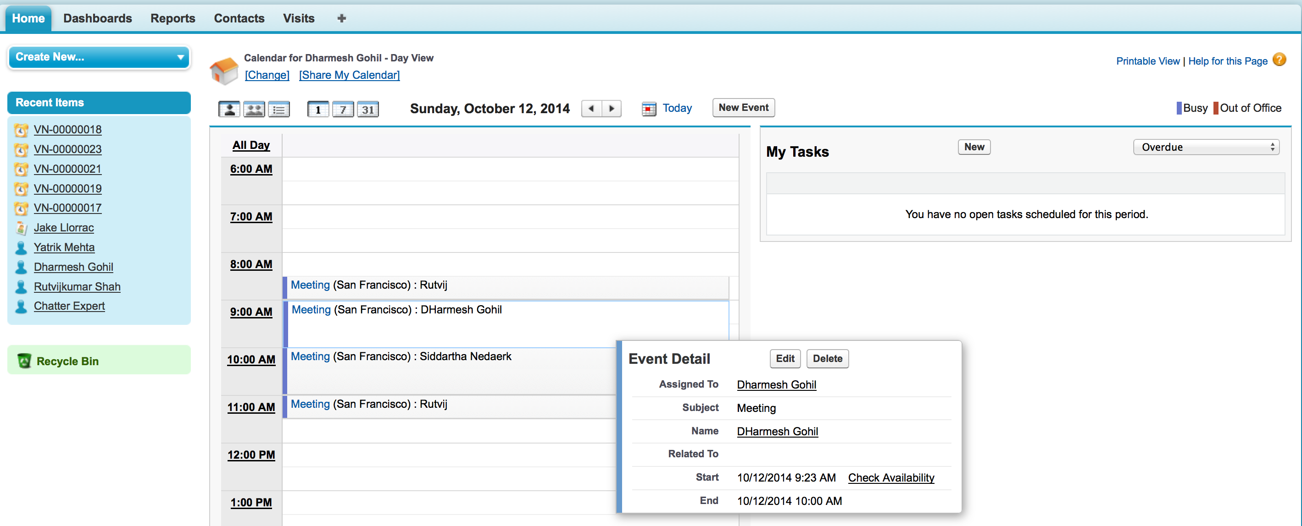Open the Contacts tab
The width and height of the screenshot is (1302, 526).
click(239, 19)
